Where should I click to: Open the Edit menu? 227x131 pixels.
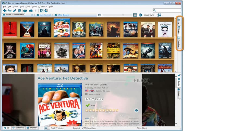(9, 7)
